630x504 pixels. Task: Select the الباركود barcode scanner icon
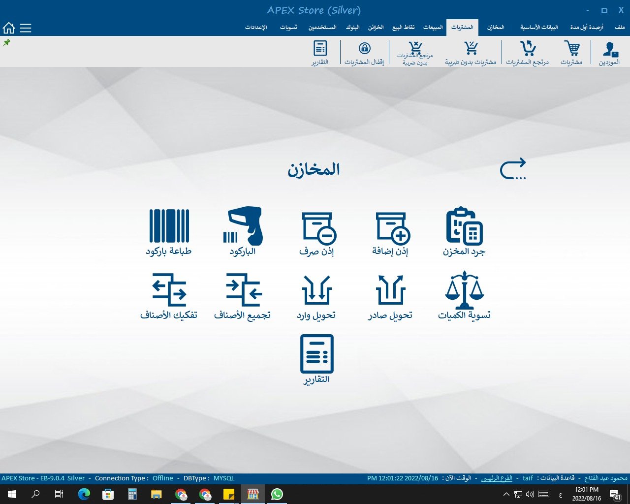[x=243, y=227]
